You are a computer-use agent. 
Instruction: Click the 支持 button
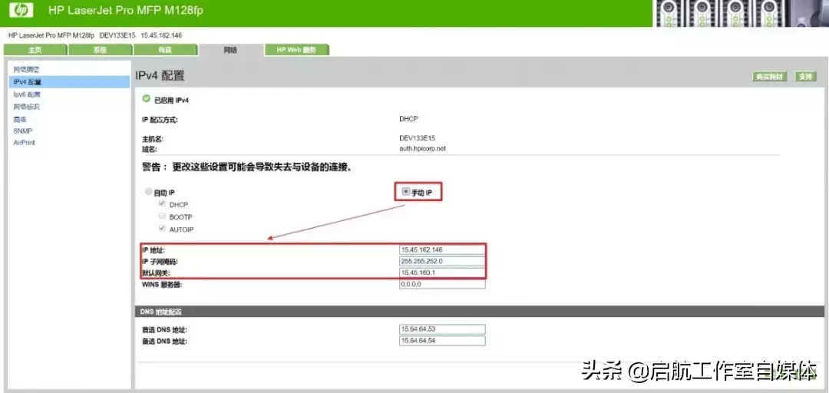(804, 77)
